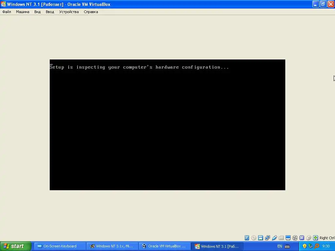Screen dimensions: 335x251
Task: Open the Справка menu
Action: click(91, 12)
